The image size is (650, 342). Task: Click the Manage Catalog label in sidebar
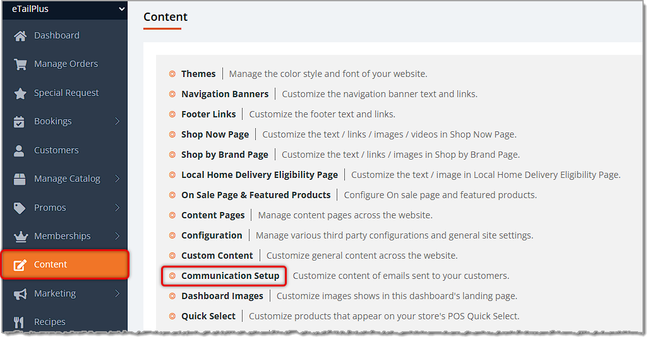pos(67,179)
